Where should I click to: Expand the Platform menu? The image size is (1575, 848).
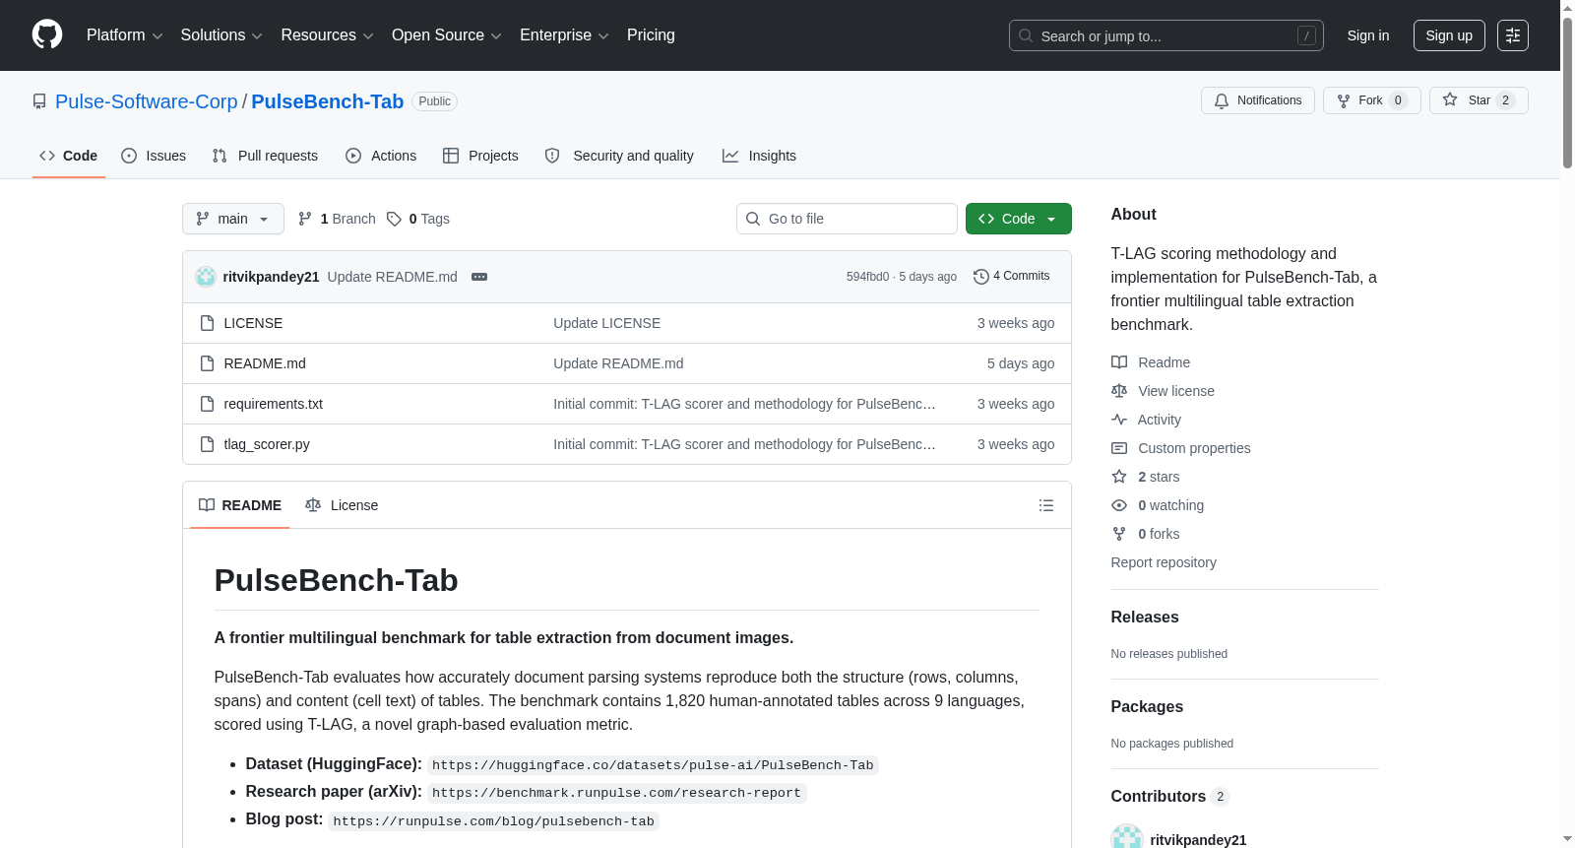coord(125,35)
